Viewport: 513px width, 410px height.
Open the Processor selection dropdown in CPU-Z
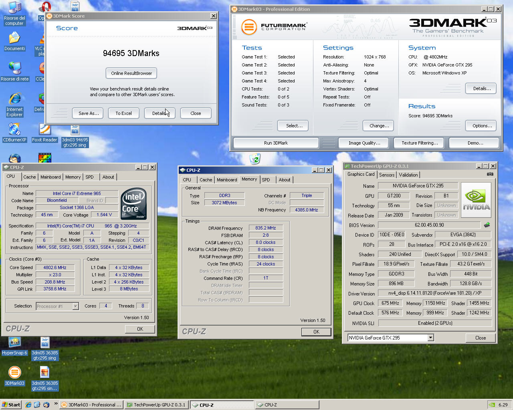coord(75,306)
